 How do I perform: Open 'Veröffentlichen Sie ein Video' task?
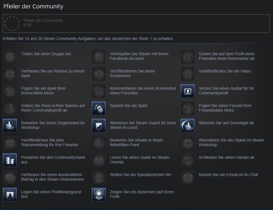click(x=225, y=71)
